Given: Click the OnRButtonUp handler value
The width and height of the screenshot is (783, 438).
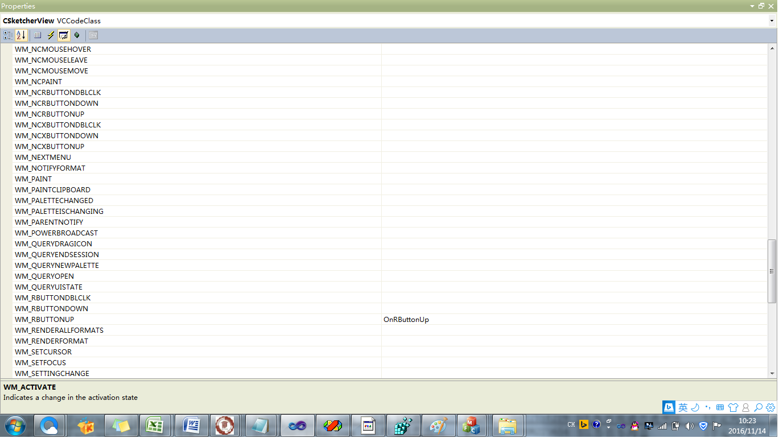Looking at the screenshot, I should tap(406, 320).
